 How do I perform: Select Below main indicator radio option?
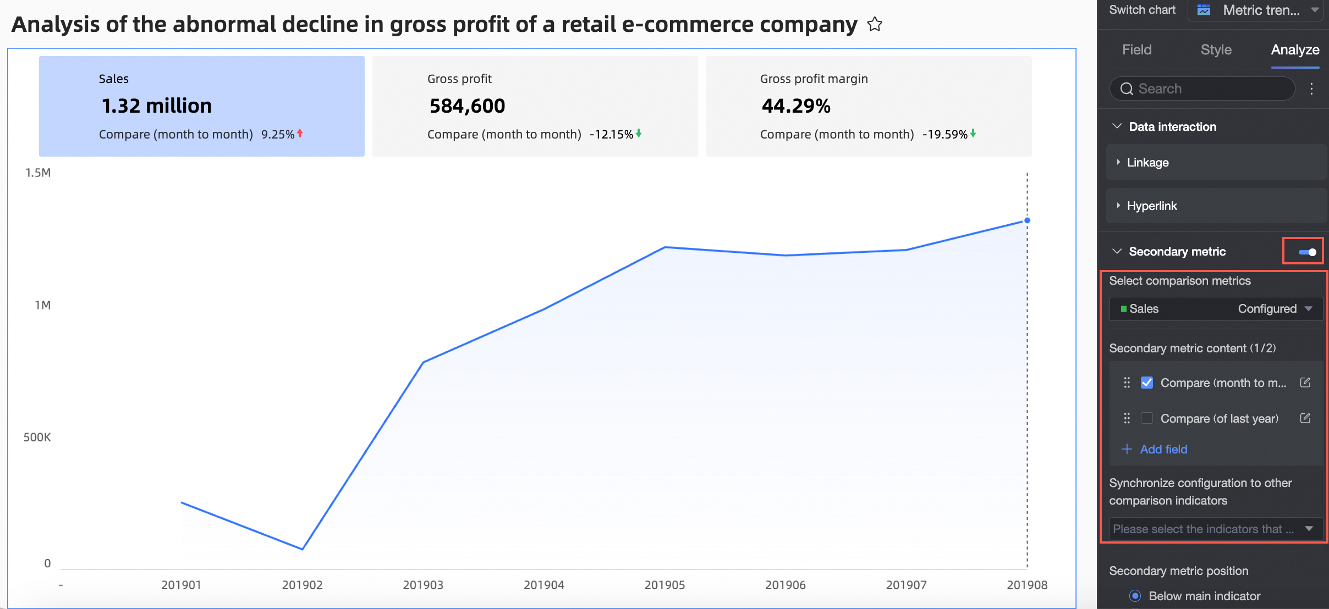tap(1135, 596)
